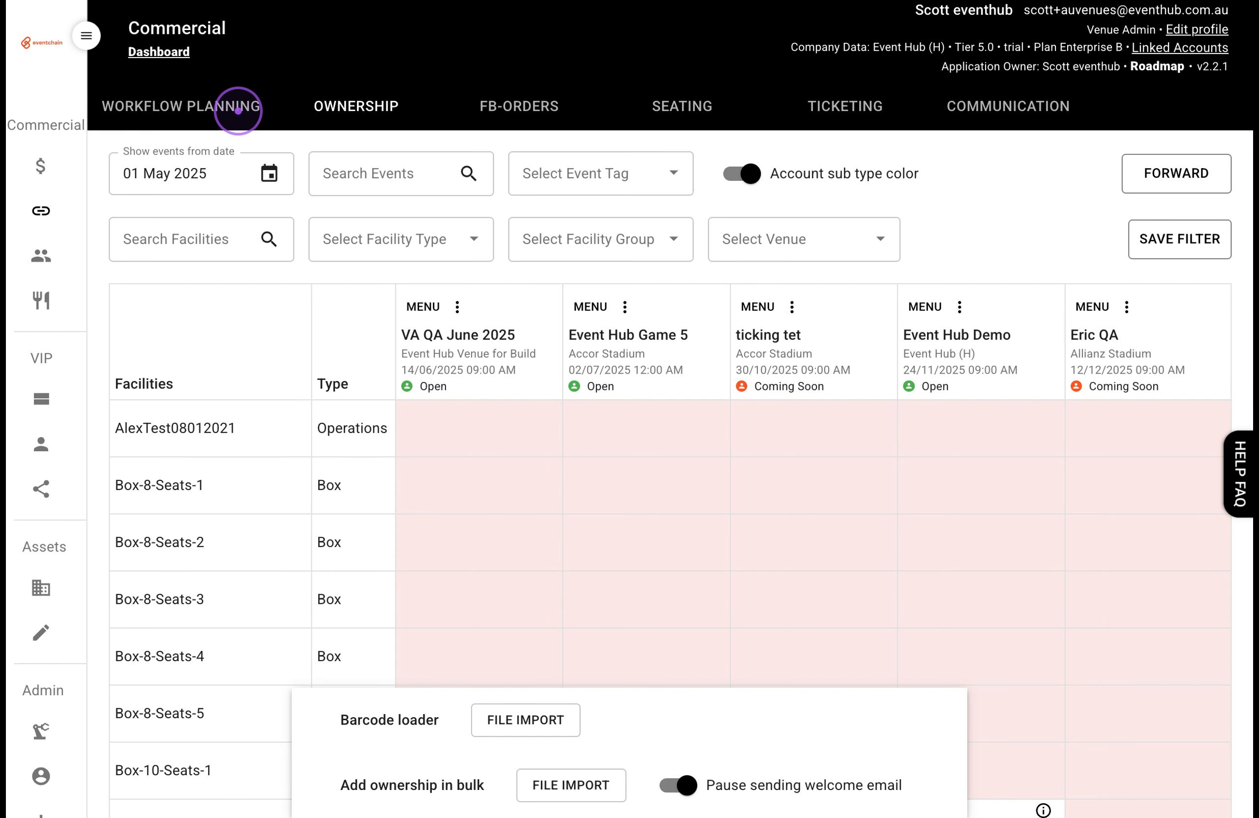The height and width of the screenshot is (818, 1259).
Task: Click the Search Facilities magnifier icon
Action: (269, 239)
